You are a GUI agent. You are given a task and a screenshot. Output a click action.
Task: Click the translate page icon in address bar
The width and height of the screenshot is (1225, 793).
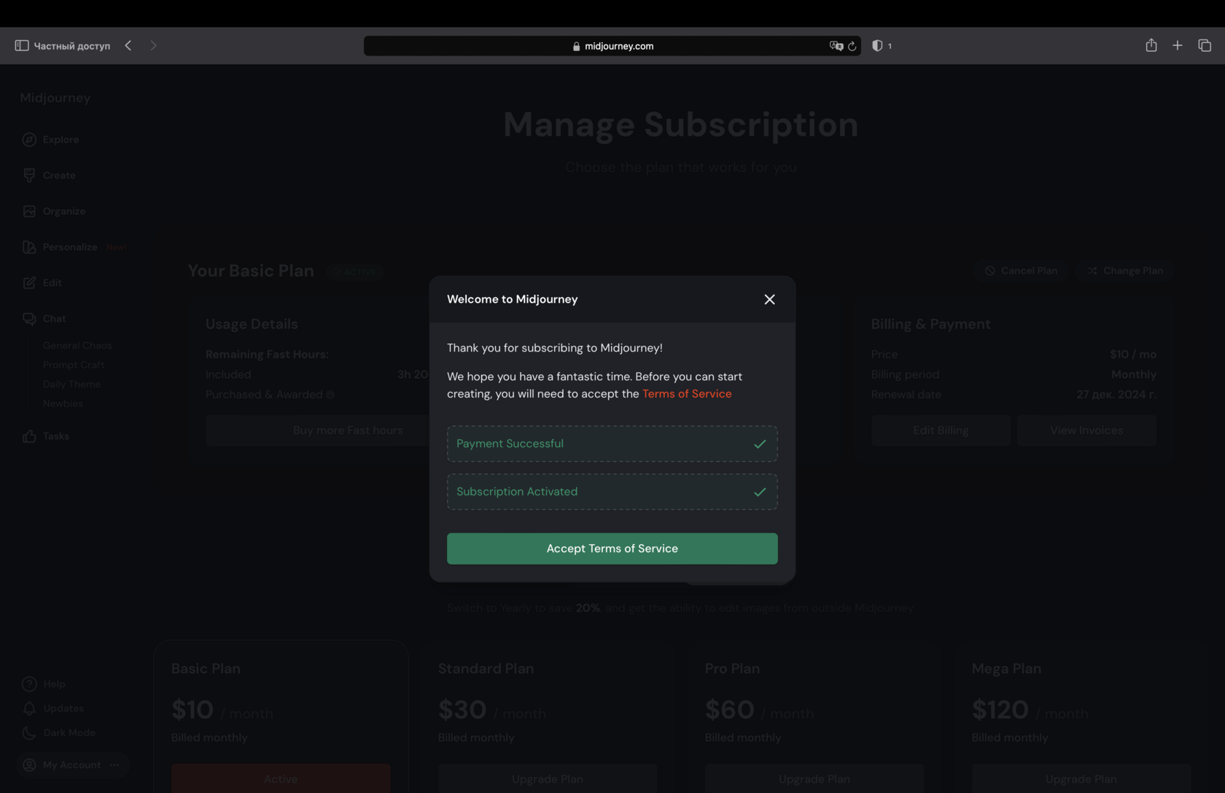[836, 46]
